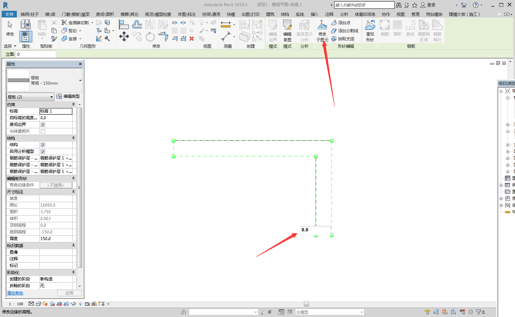Switch to the 视图 ribbon tab
Screen dimensions: 515x317
click(400, 14)
